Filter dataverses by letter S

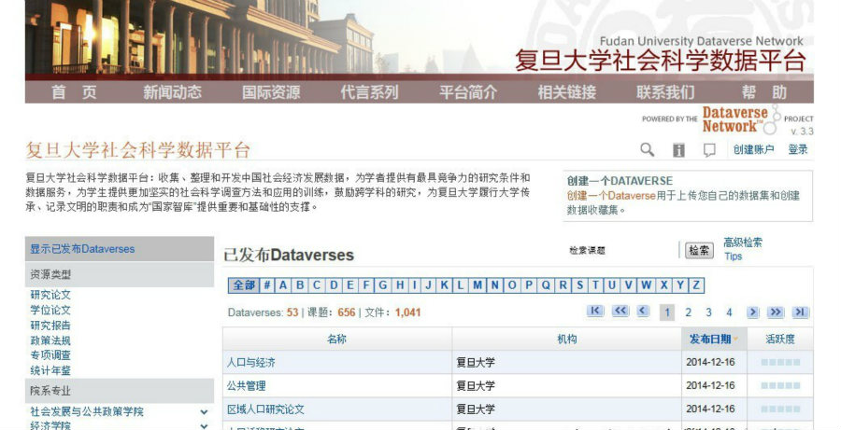click(579, 285)
